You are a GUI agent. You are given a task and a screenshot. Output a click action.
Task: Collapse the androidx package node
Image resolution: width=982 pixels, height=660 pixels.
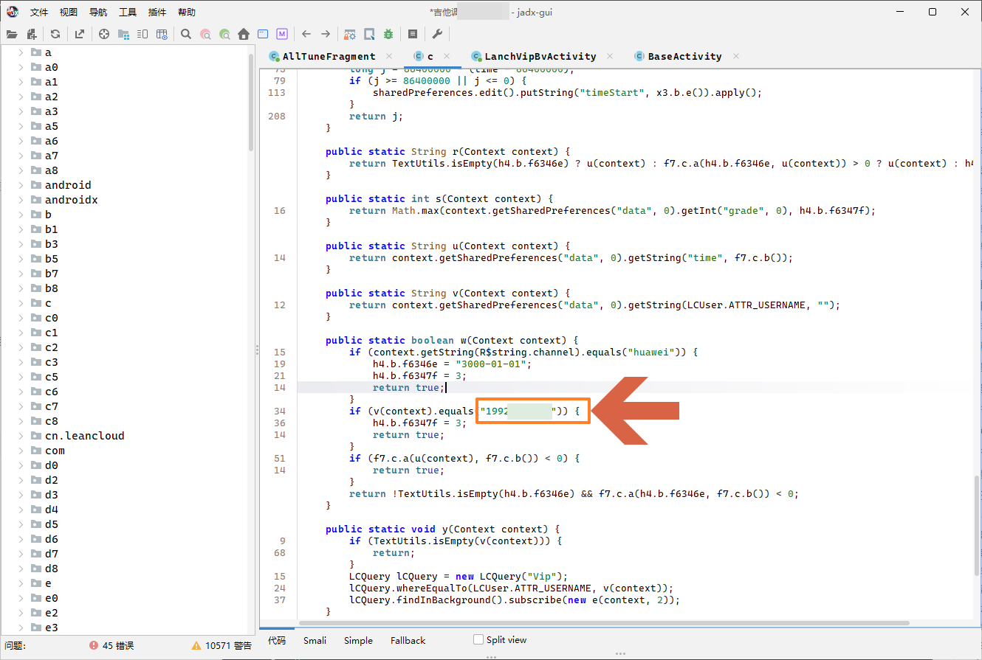click(20, 199)
